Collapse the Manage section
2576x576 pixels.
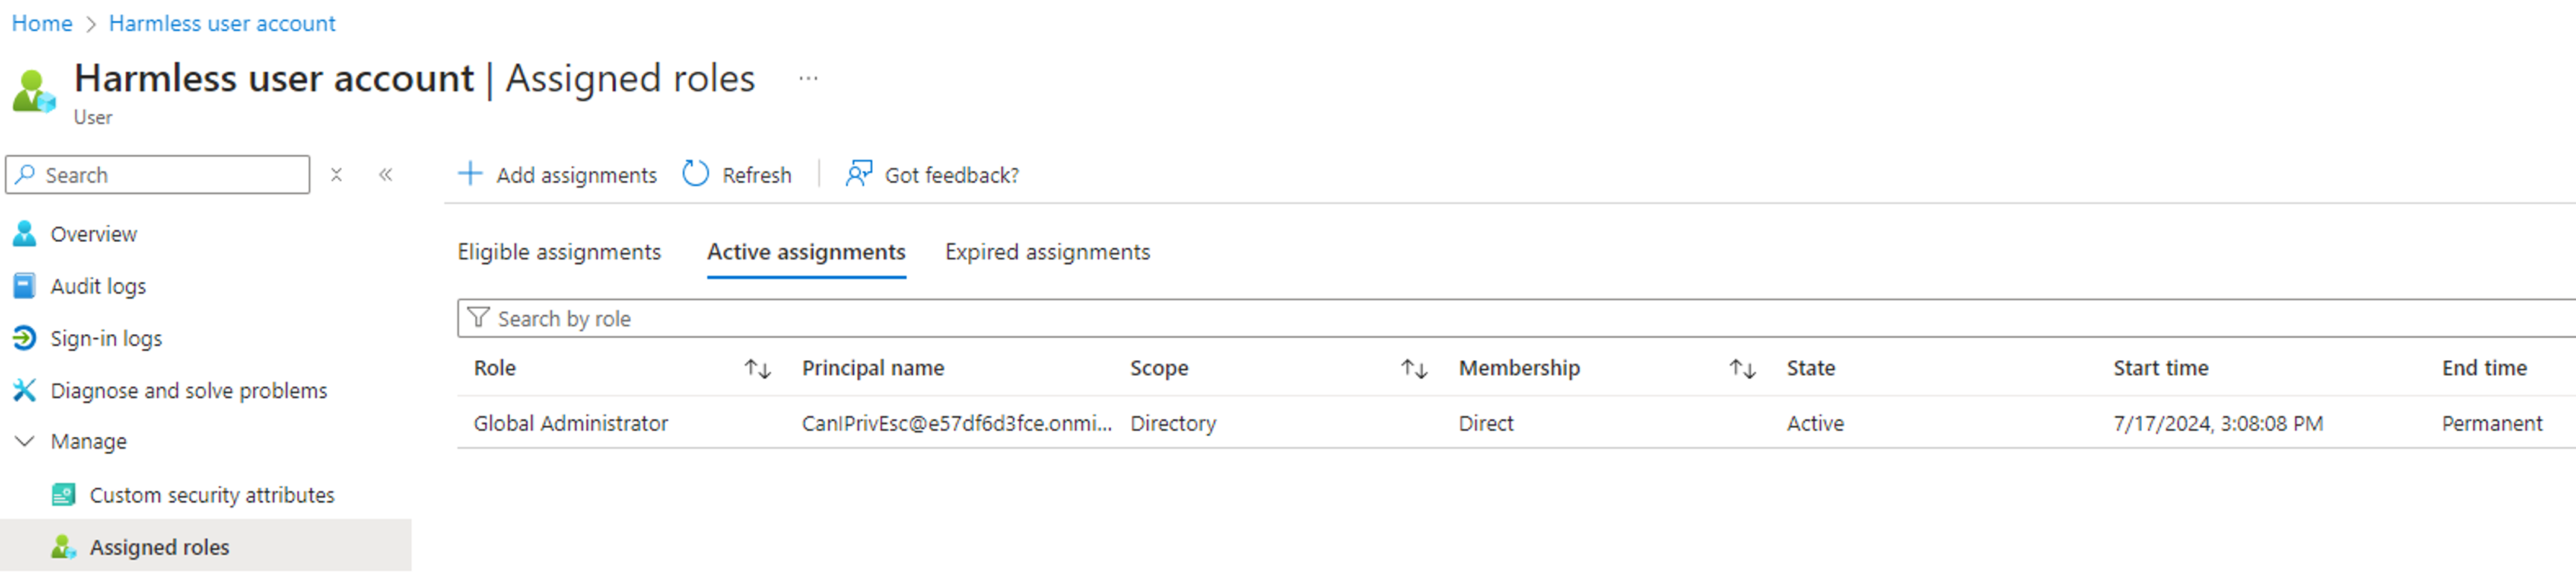tap(25, 441)
